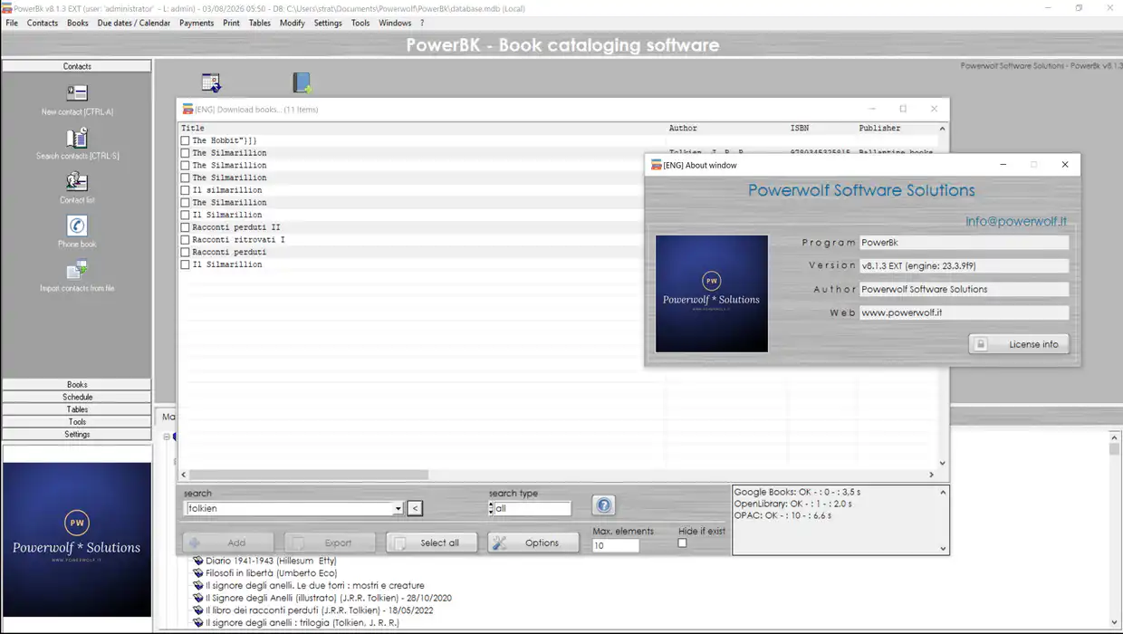1123x634 pixels.
Task: Open the Payments menu
Action: [197, 23]
